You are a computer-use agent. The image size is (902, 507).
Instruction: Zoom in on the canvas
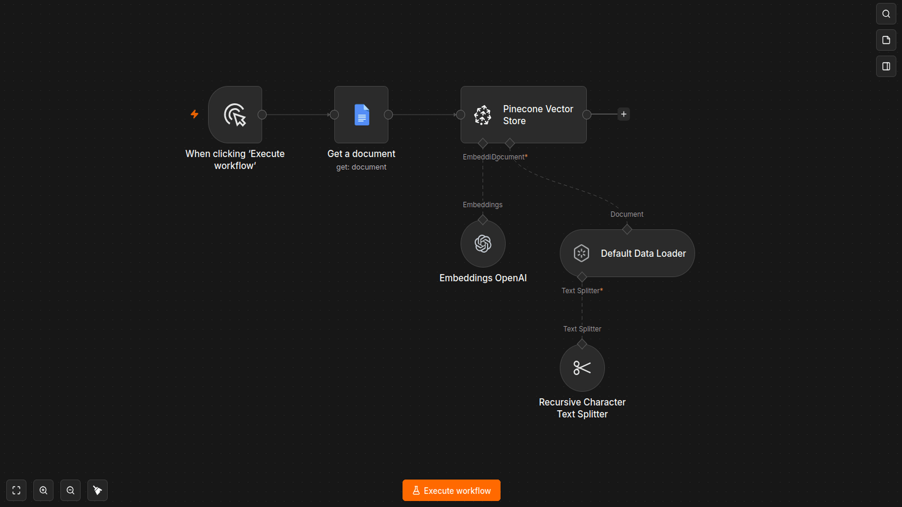[x=43, y=490]
